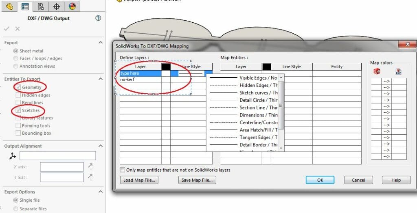Click the black color swatch in Define Layers header

click(166, 67)
